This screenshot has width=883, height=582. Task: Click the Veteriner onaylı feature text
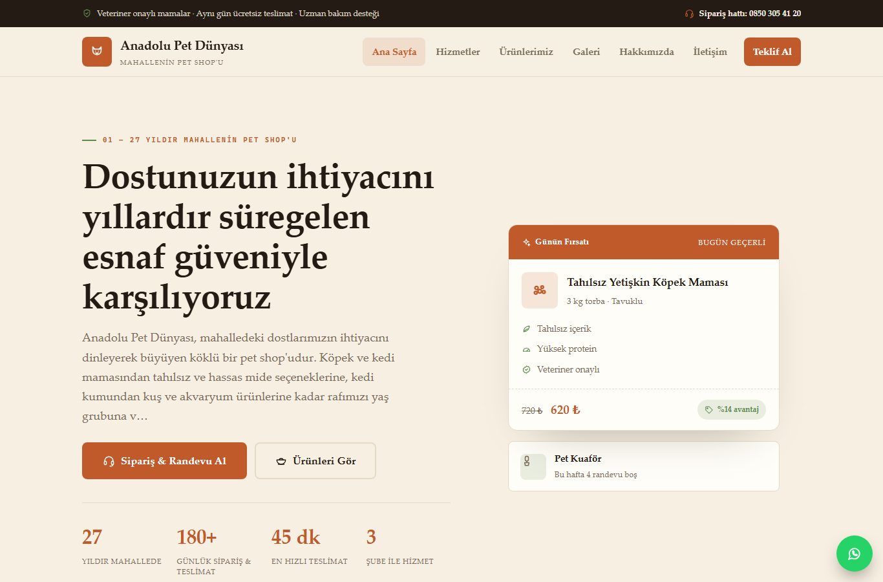[568, 370]
